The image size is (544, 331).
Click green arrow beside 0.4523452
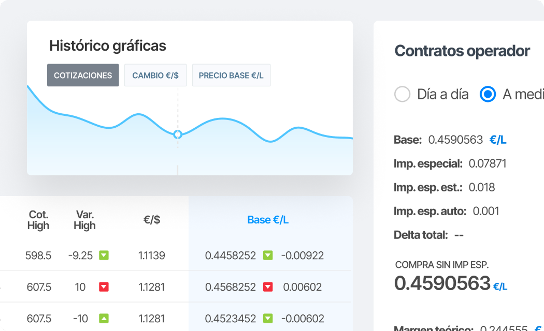click(x=268, y=319)
